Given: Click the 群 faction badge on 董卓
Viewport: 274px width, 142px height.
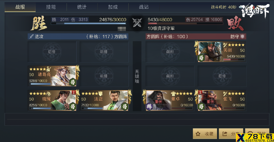Looking at the screenshot, I should [149, 107].
